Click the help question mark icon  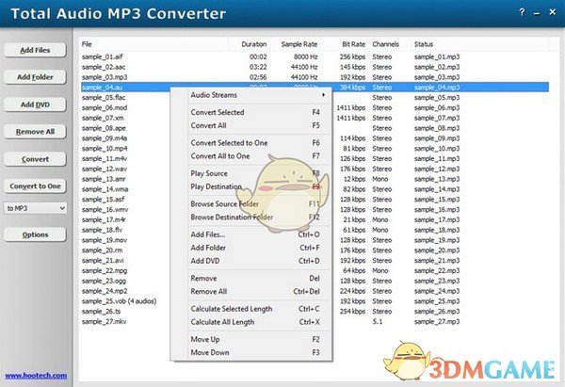click(522, 12)
